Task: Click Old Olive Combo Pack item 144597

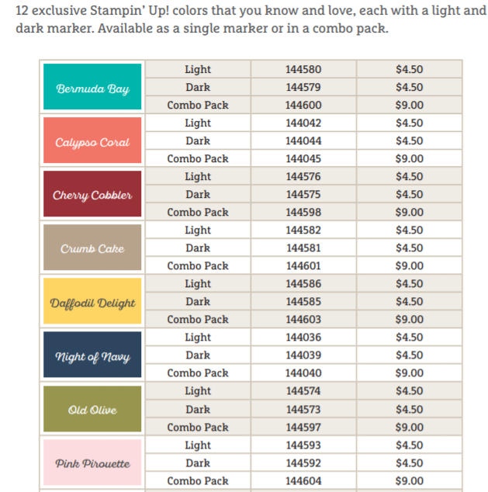Action: click(303, 428)
